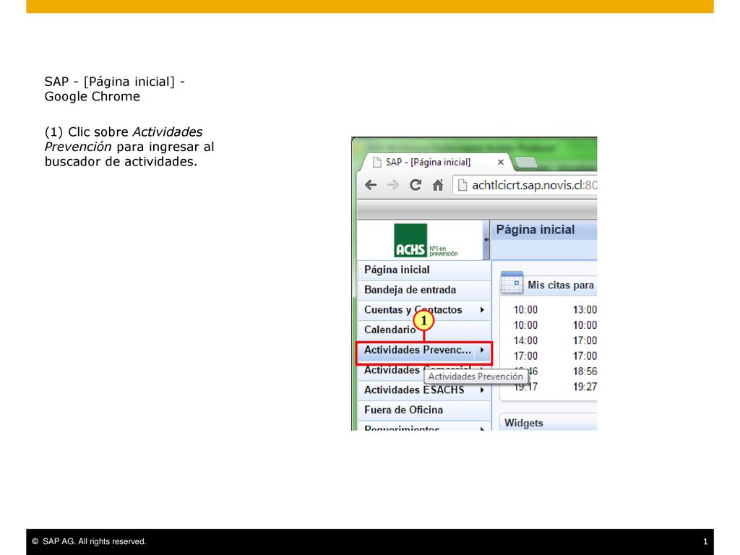Click the browser back arrow
Screen dimensions: 740x555
[371, 185]
